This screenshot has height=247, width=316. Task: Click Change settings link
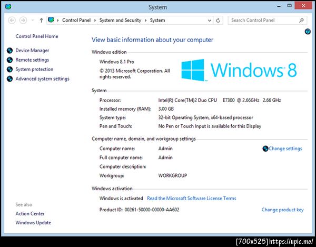pyautogui.click(x=285, y=149)
